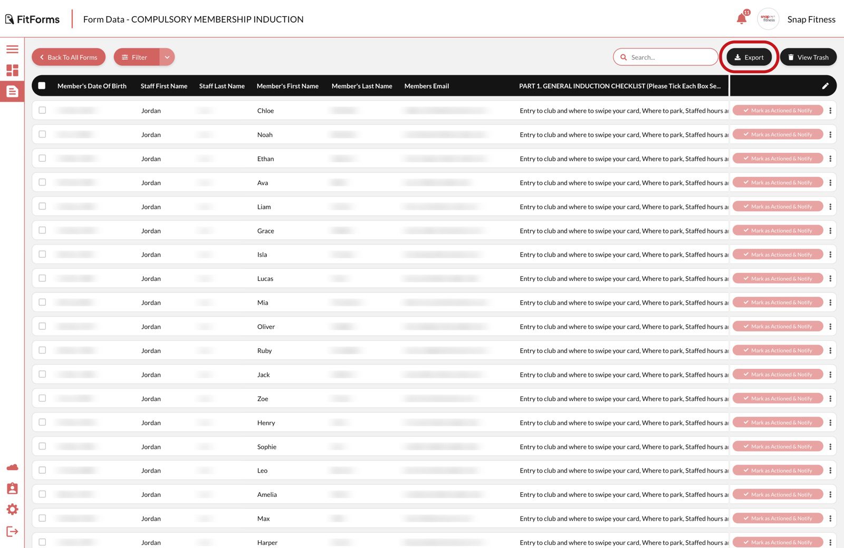Screen dimensions: 844x548
Task: Open the three-dot menu on Mia's row
Action: 830,302
